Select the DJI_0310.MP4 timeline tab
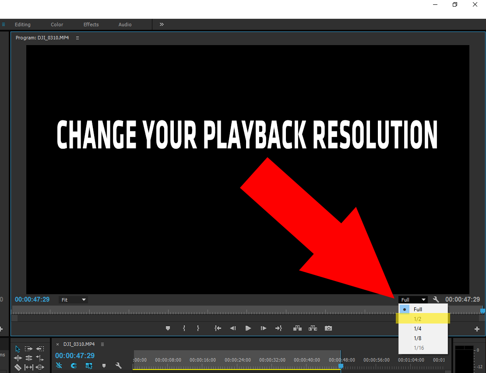 (x=79, y=344)
